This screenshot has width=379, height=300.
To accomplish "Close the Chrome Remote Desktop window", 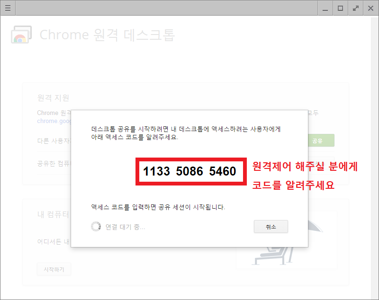I will 371,8.
